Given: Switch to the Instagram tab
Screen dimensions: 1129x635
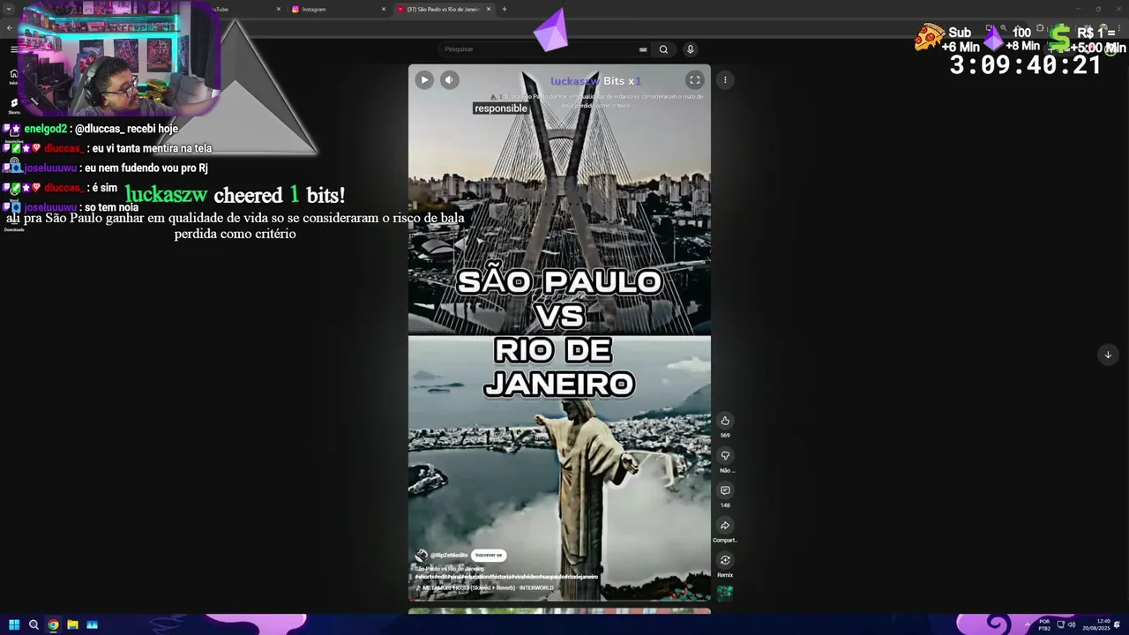Looking at the screenshot, I should tap(339, 9).
